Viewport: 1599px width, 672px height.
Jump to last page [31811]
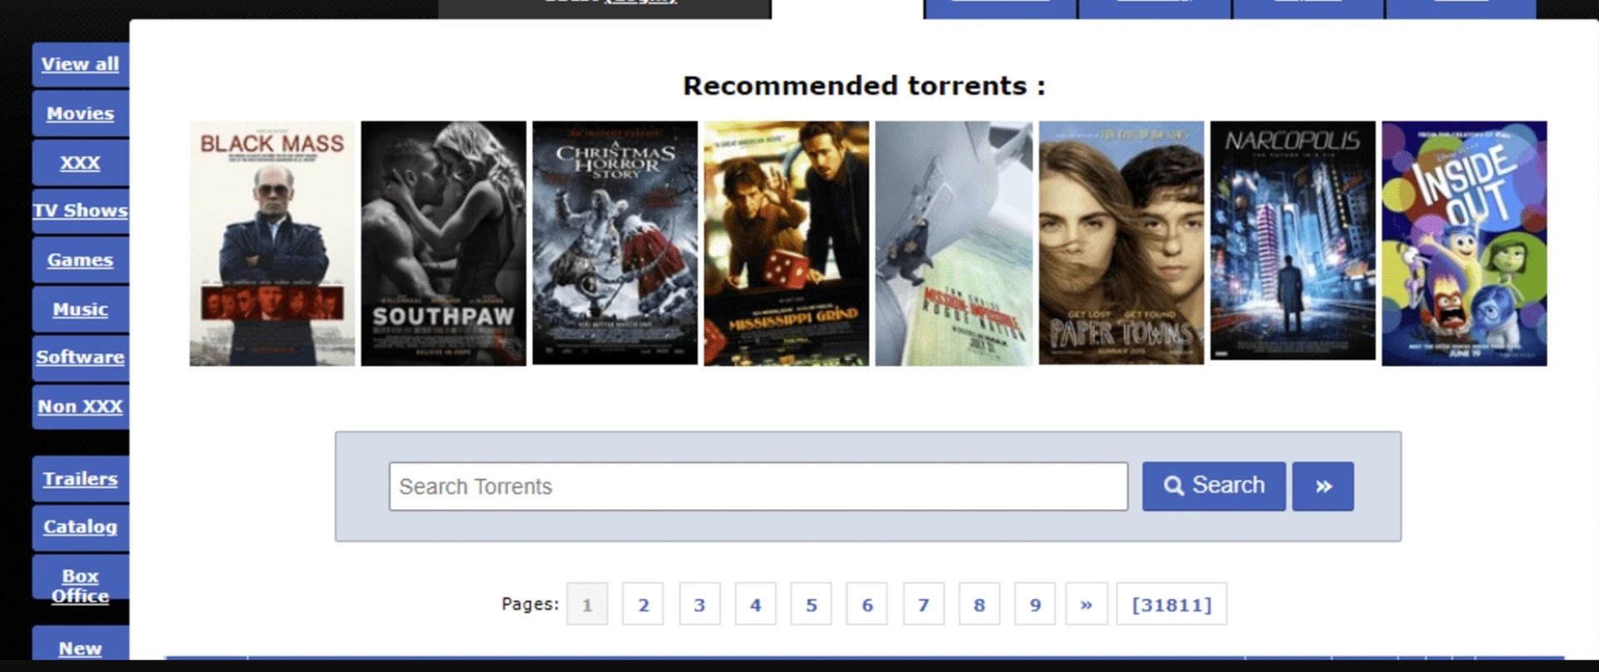pos(1172,605)
